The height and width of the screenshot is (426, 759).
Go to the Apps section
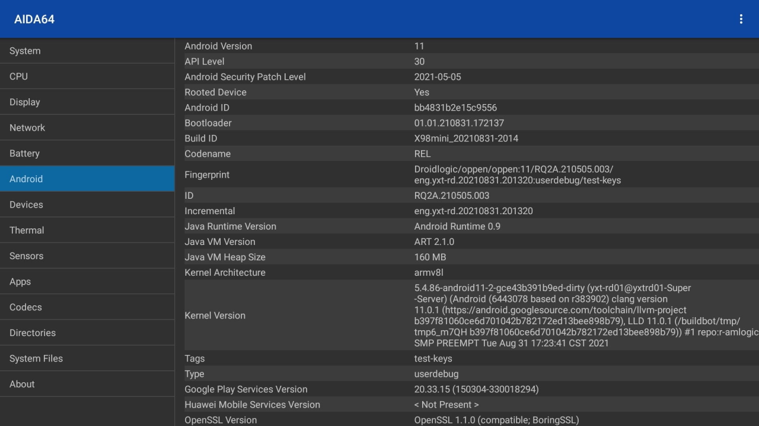coord(87,282)
